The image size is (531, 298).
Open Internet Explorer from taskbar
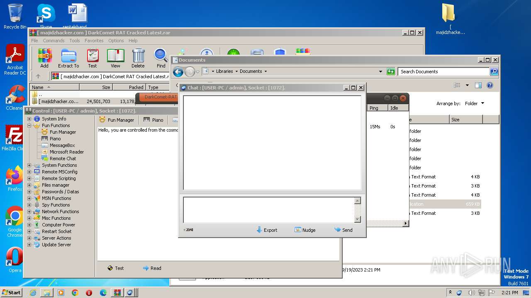coord(33,293)
